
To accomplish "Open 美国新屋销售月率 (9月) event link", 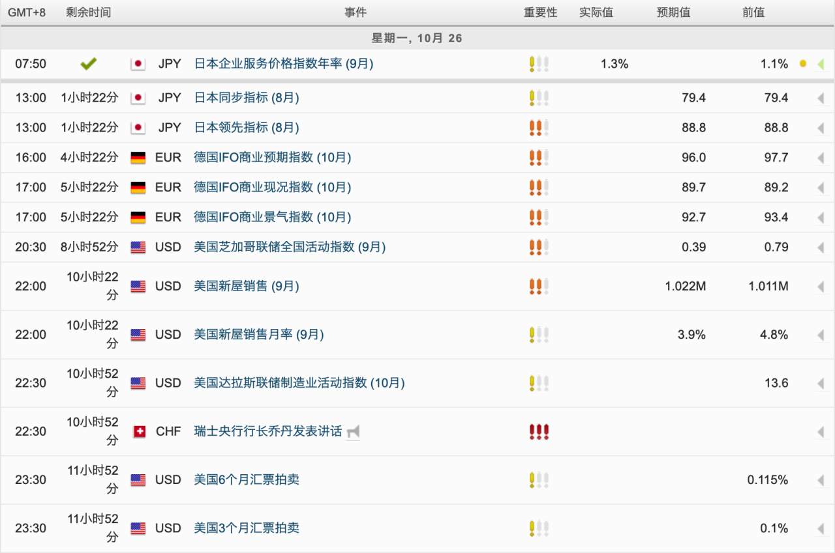I will point(259,335).
